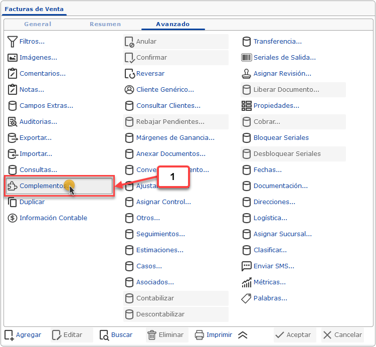The height and width of the screenshot is (347, 376).
Task: Open the Direcciones option
Action: click(x=274, y=202)
